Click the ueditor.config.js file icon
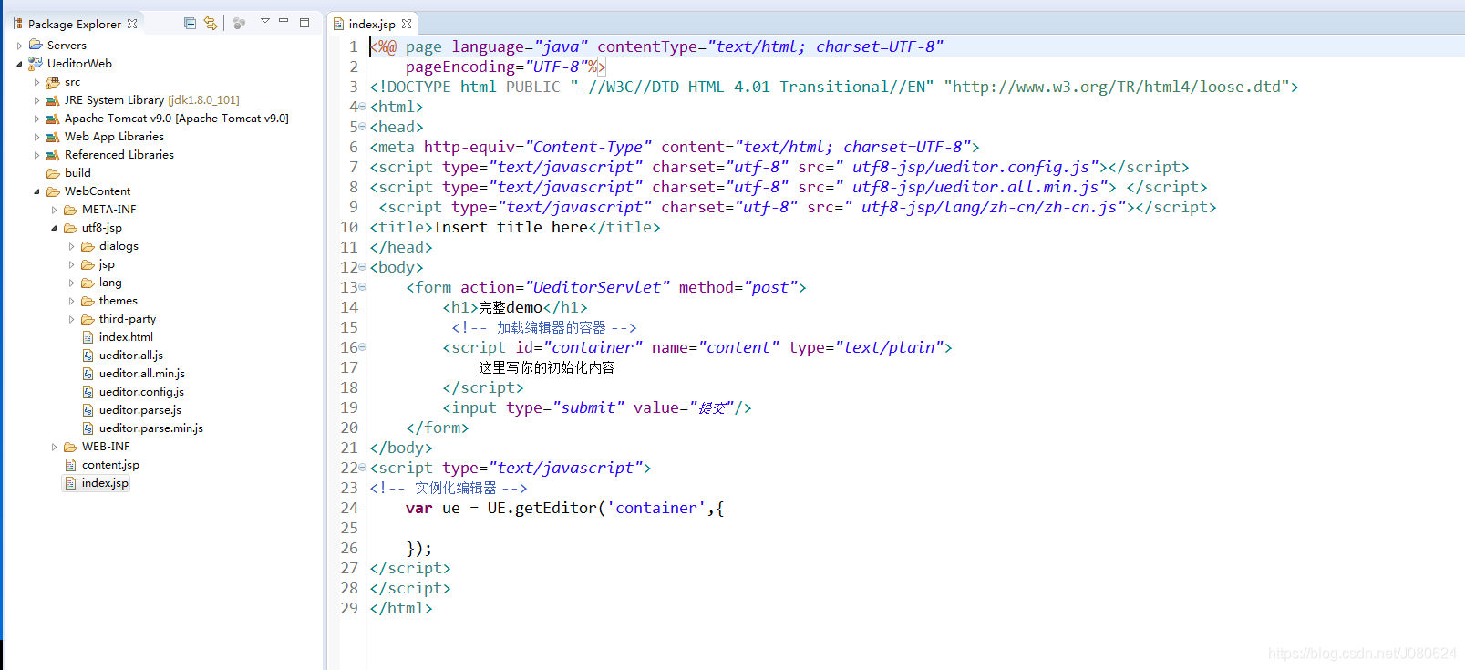 coord(88,392)
